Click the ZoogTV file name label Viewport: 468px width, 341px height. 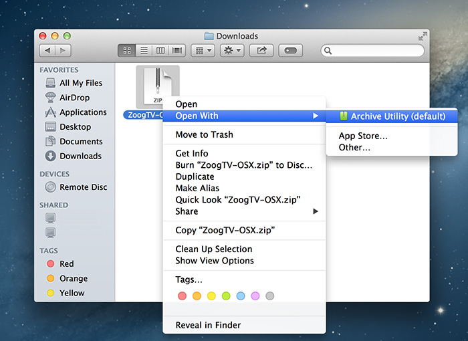(143, 115)
